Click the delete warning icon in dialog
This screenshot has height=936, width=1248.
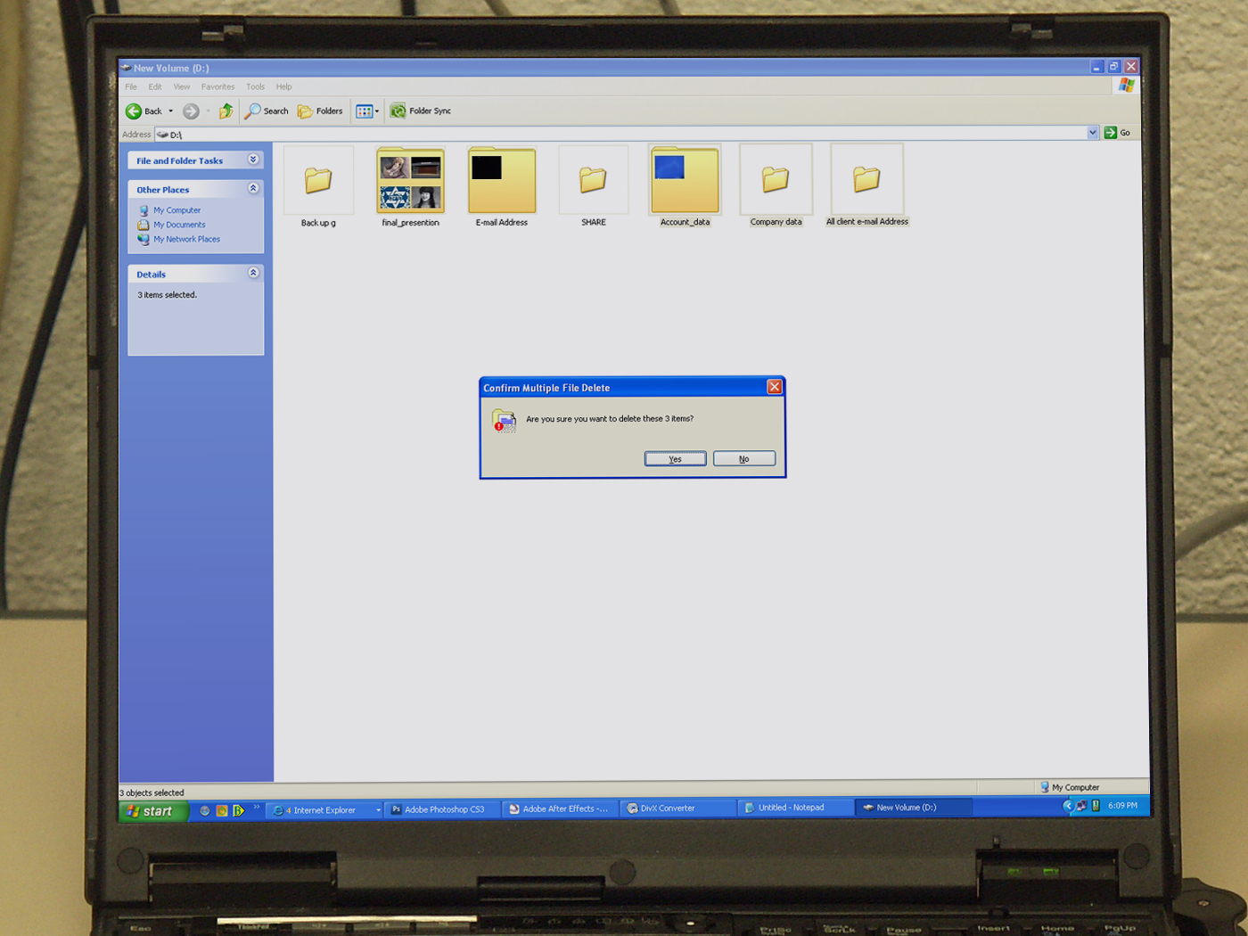tap(504, 421)
